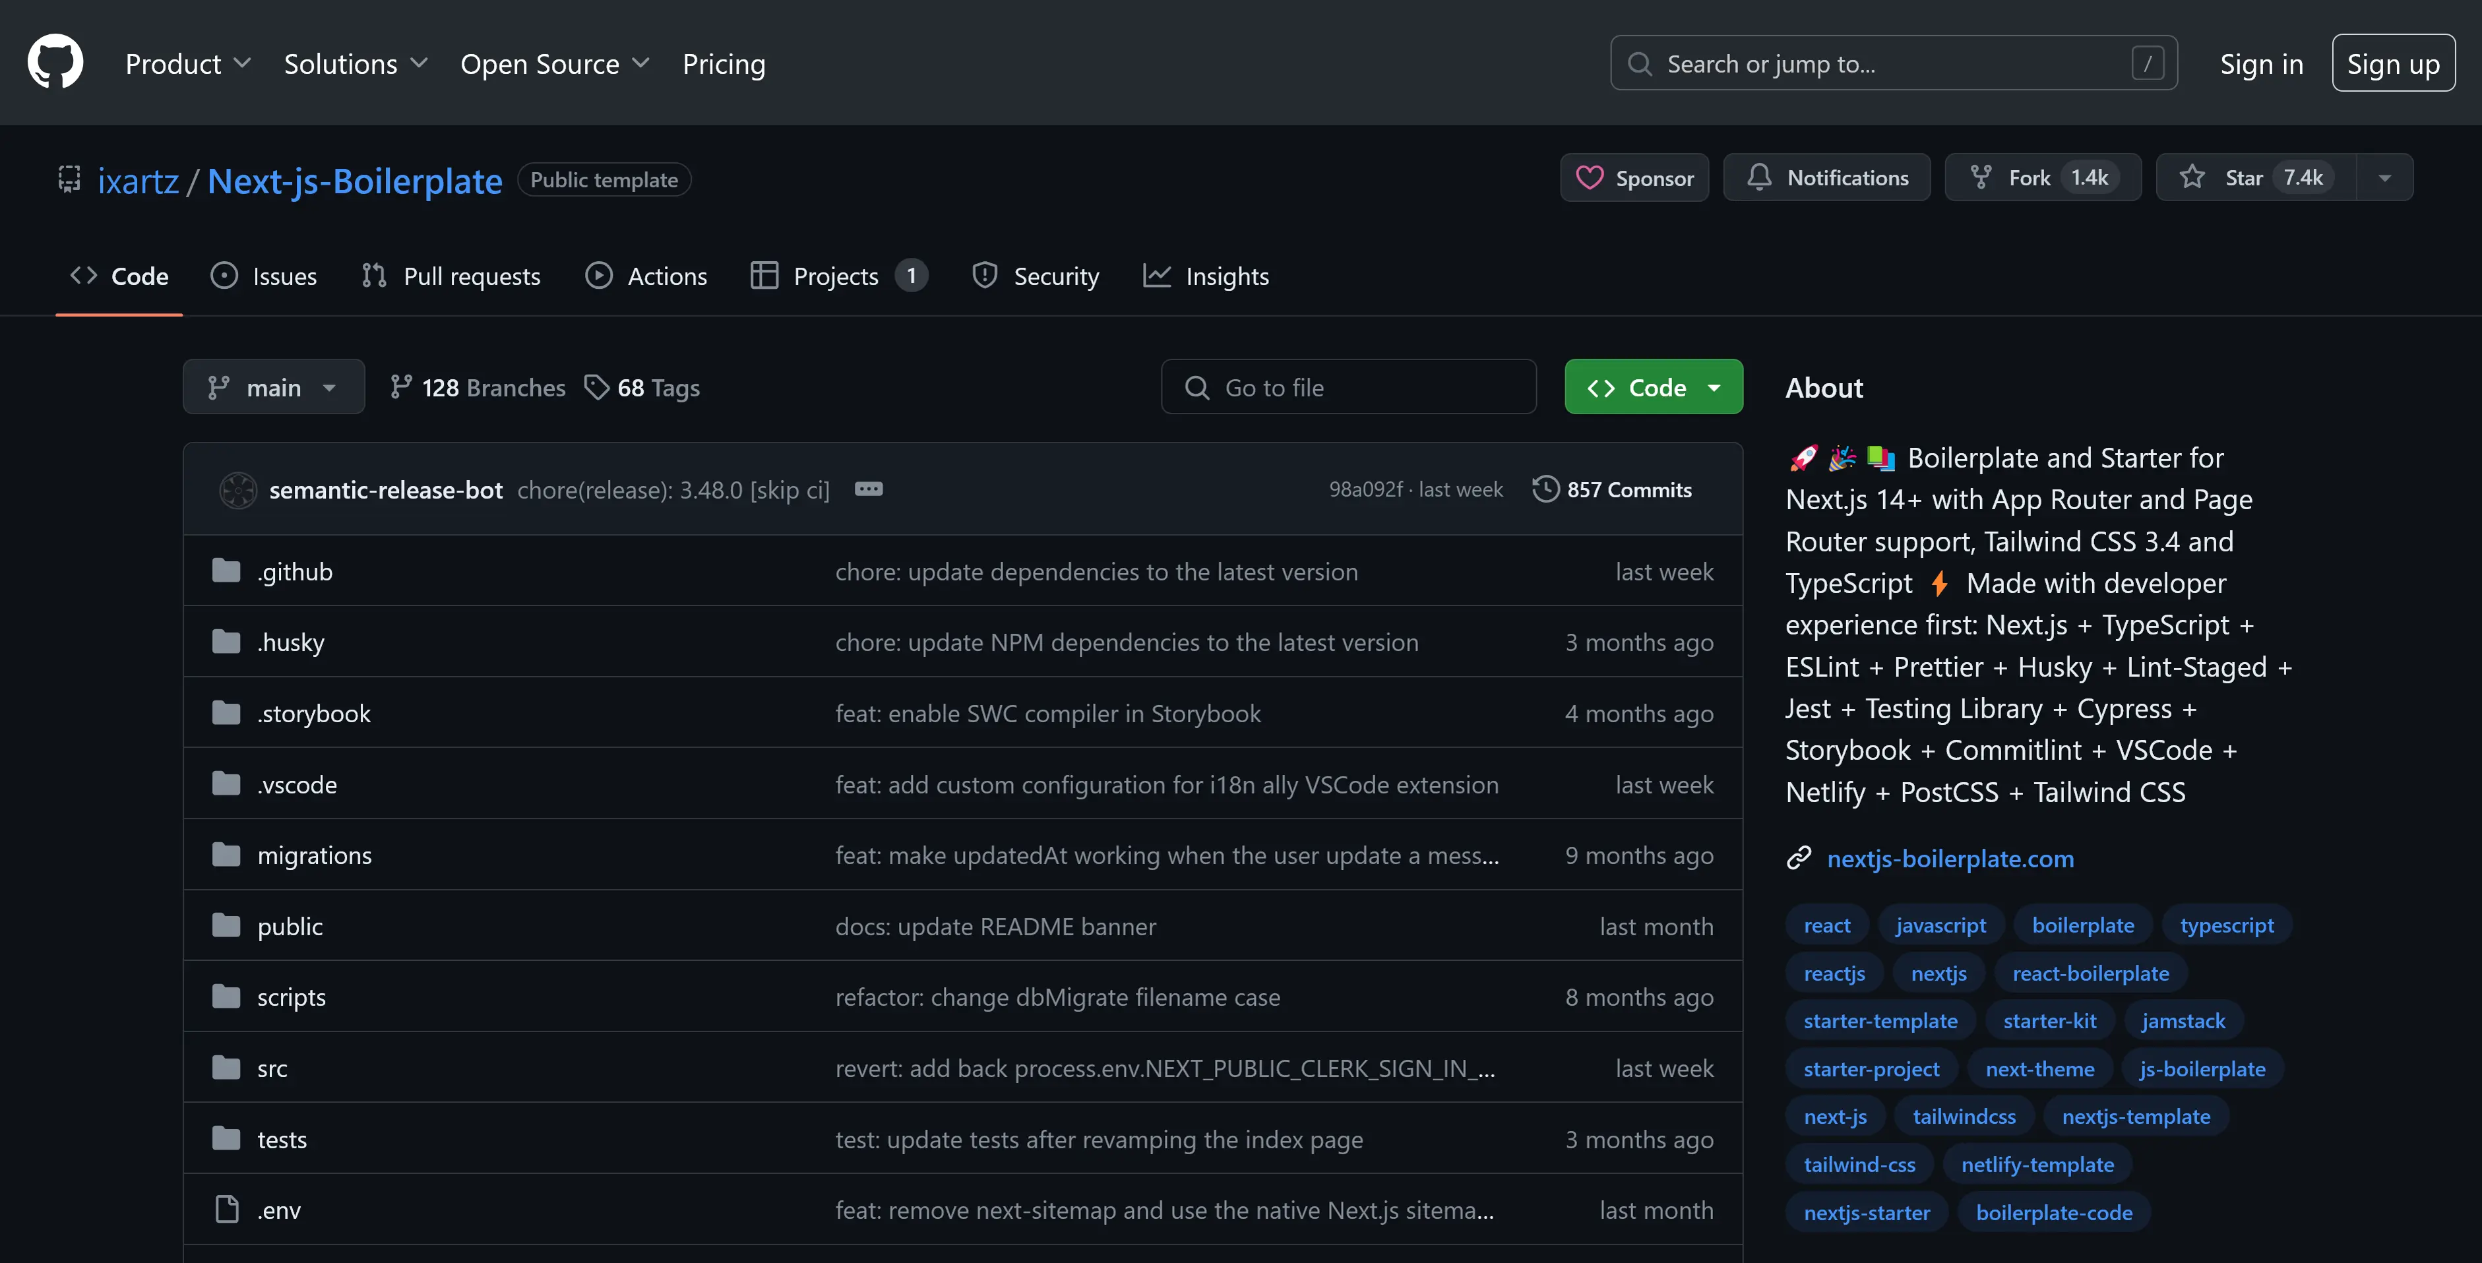Click the repository template icon beside ixartz
This screenshot has width=2482, height=1263.
coord(69,179)
